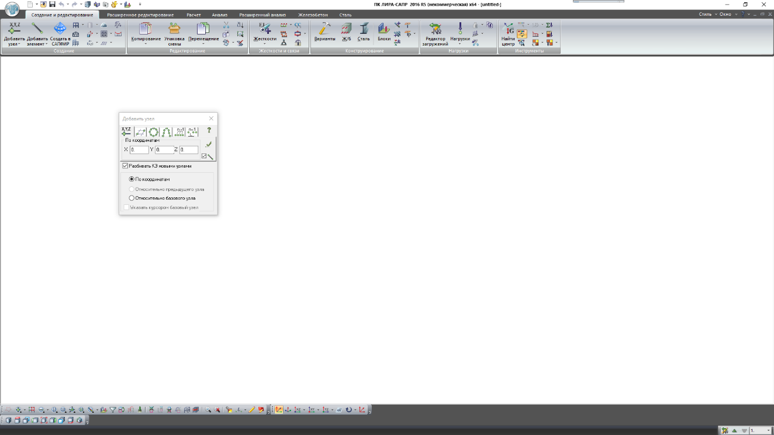
Task: Click the Найти центр icon
Action: [508, 28]
